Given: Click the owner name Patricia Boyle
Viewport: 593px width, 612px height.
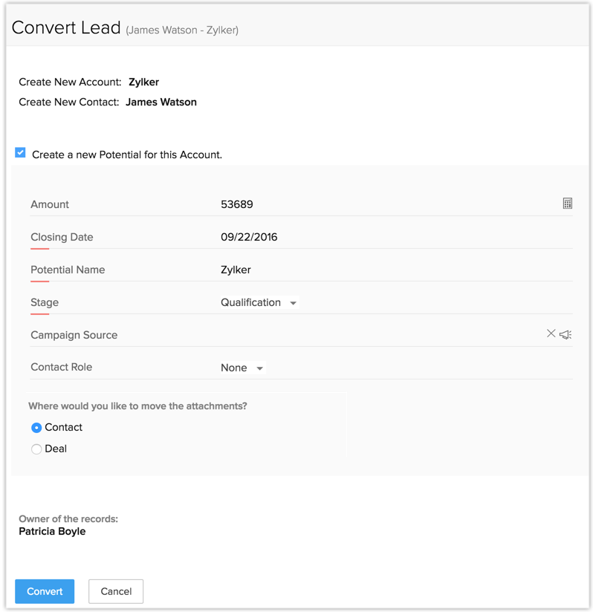Looking at the screenshot, I should click(x=52, y=531).
